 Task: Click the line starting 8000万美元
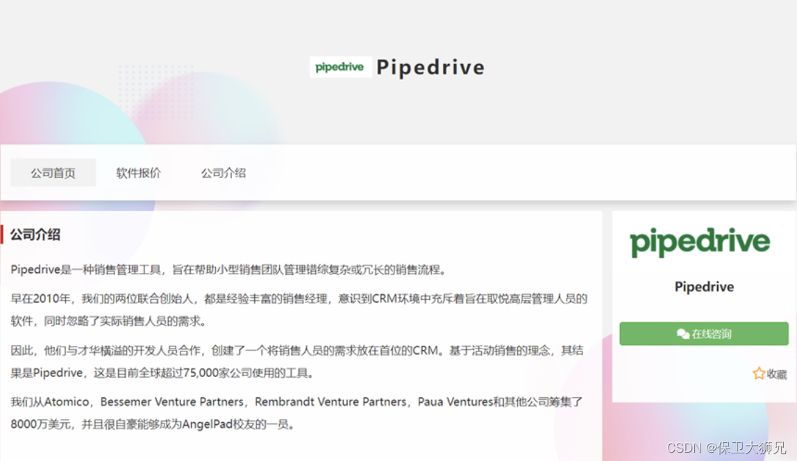153,424
